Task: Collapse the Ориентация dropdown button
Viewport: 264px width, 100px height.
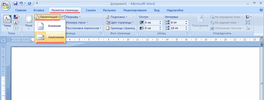Action: tap(47, 17)
